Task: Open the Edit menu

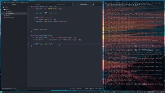Action: (5, 2)
